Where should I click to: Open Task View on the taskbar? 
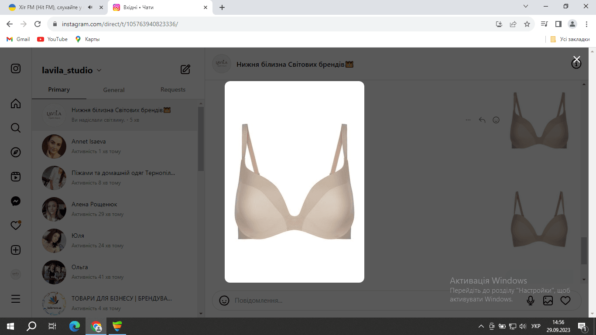pos(52,326)
